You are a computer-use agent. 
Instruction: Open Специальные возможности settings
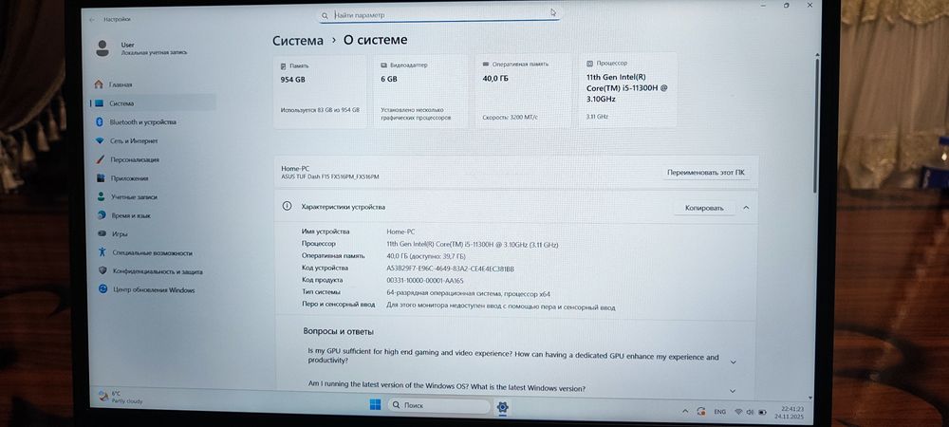click(153, 252)
